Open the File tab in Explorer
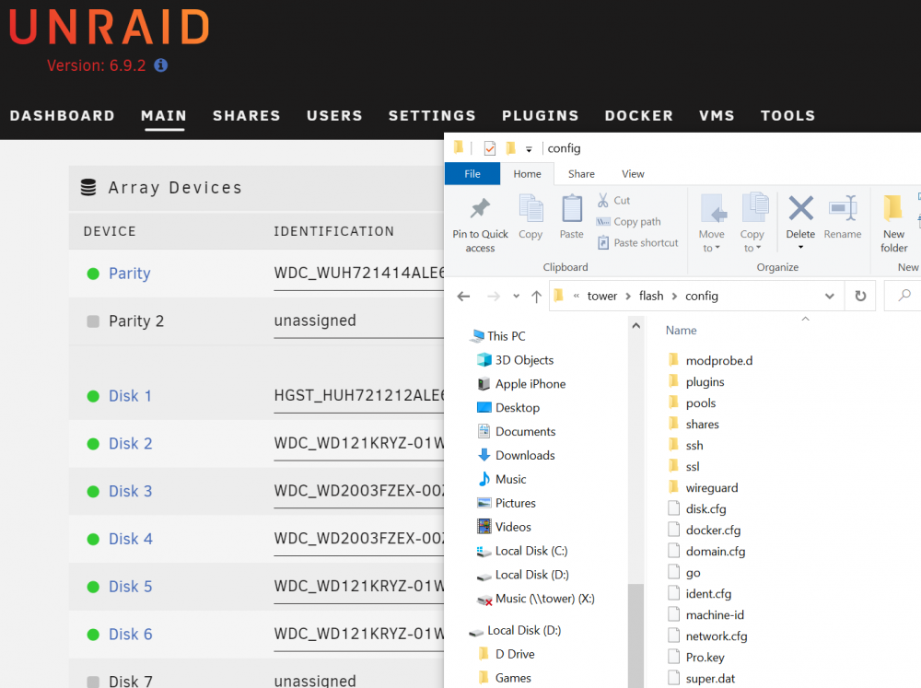 point(472,174)
